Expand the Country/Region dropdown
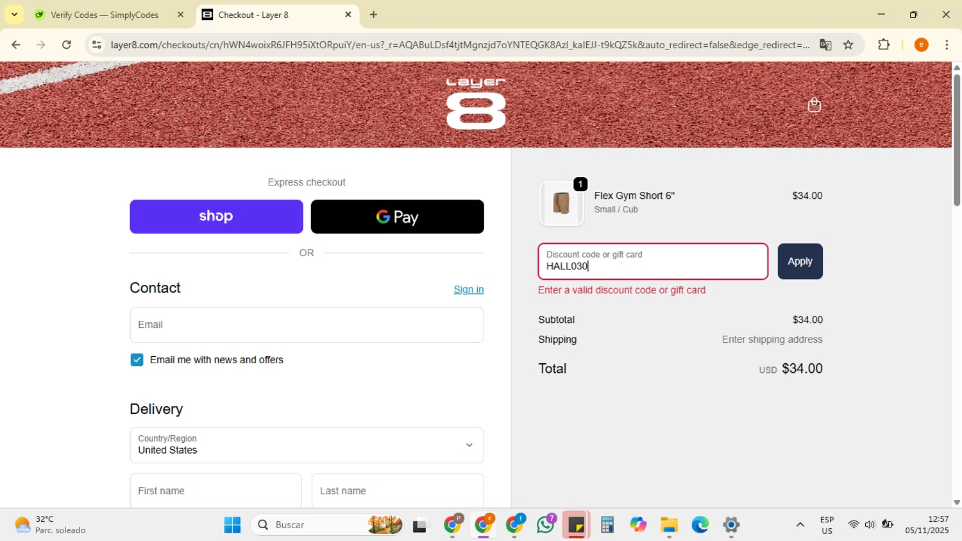The height and width of the screenshot is (541, 962). point(307,445)
